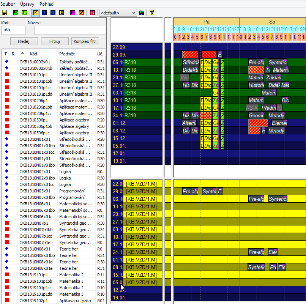Click the Kód column sort arrow

tap(22, 54)
